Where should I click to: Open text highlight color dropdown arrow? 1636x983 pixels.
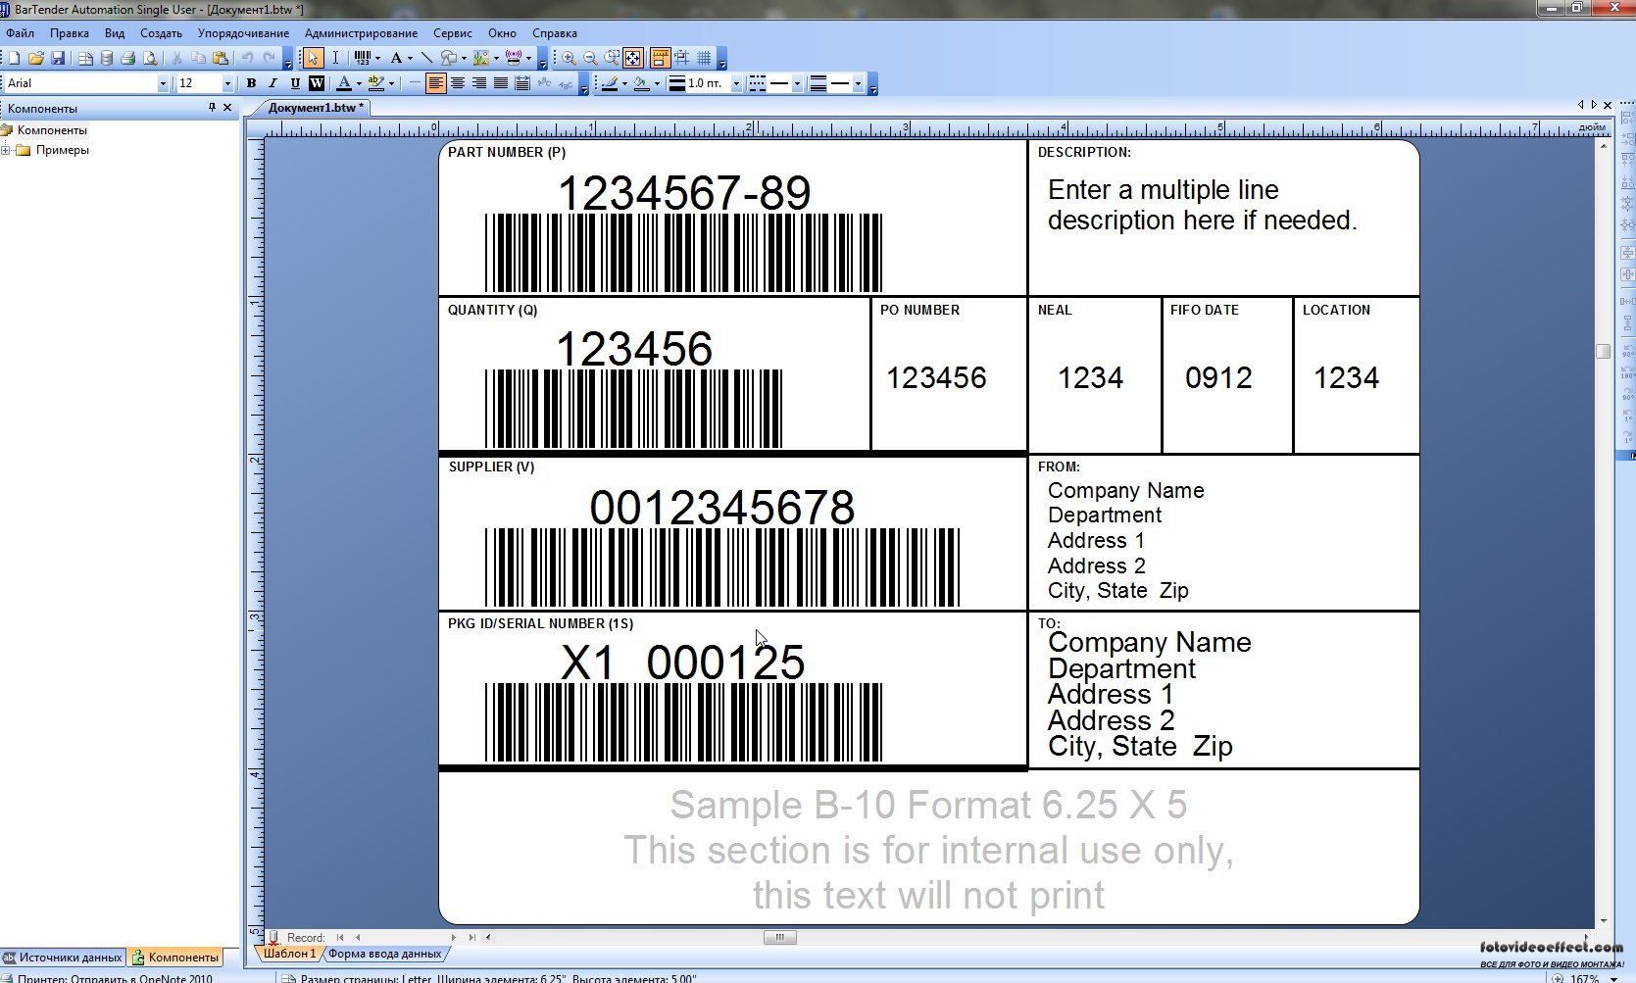tap(390, 83)
